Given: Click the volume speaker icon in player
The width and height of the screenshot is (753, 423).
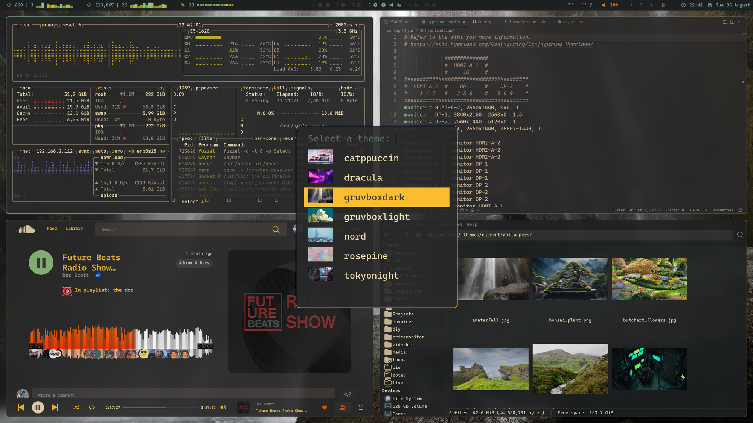Looking at the screenshot, I should [x=223, y=408].
